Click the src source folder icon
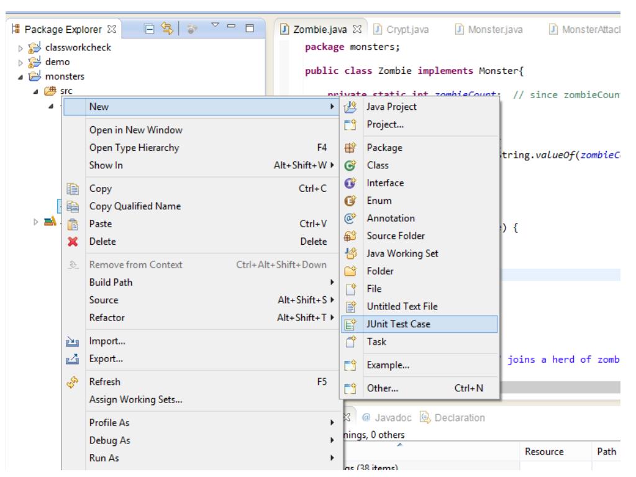Image resolution: width=636 pixels, height=477 pixels. click(x=50, y=91)
